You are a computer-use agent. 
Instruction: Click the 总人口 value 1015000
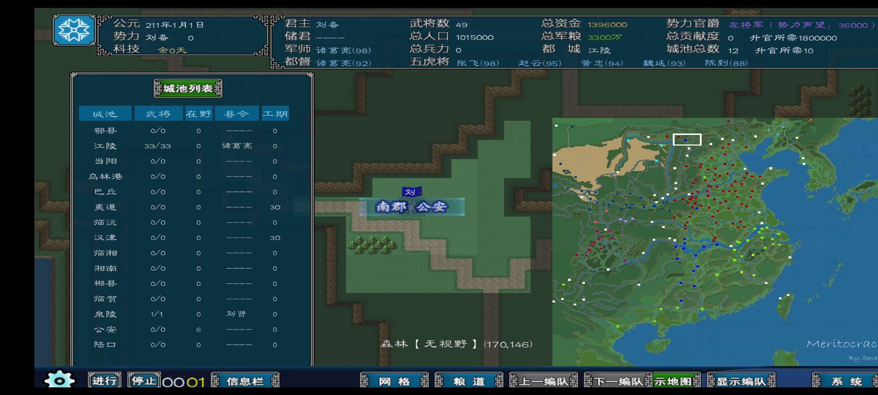coord(475,37)
